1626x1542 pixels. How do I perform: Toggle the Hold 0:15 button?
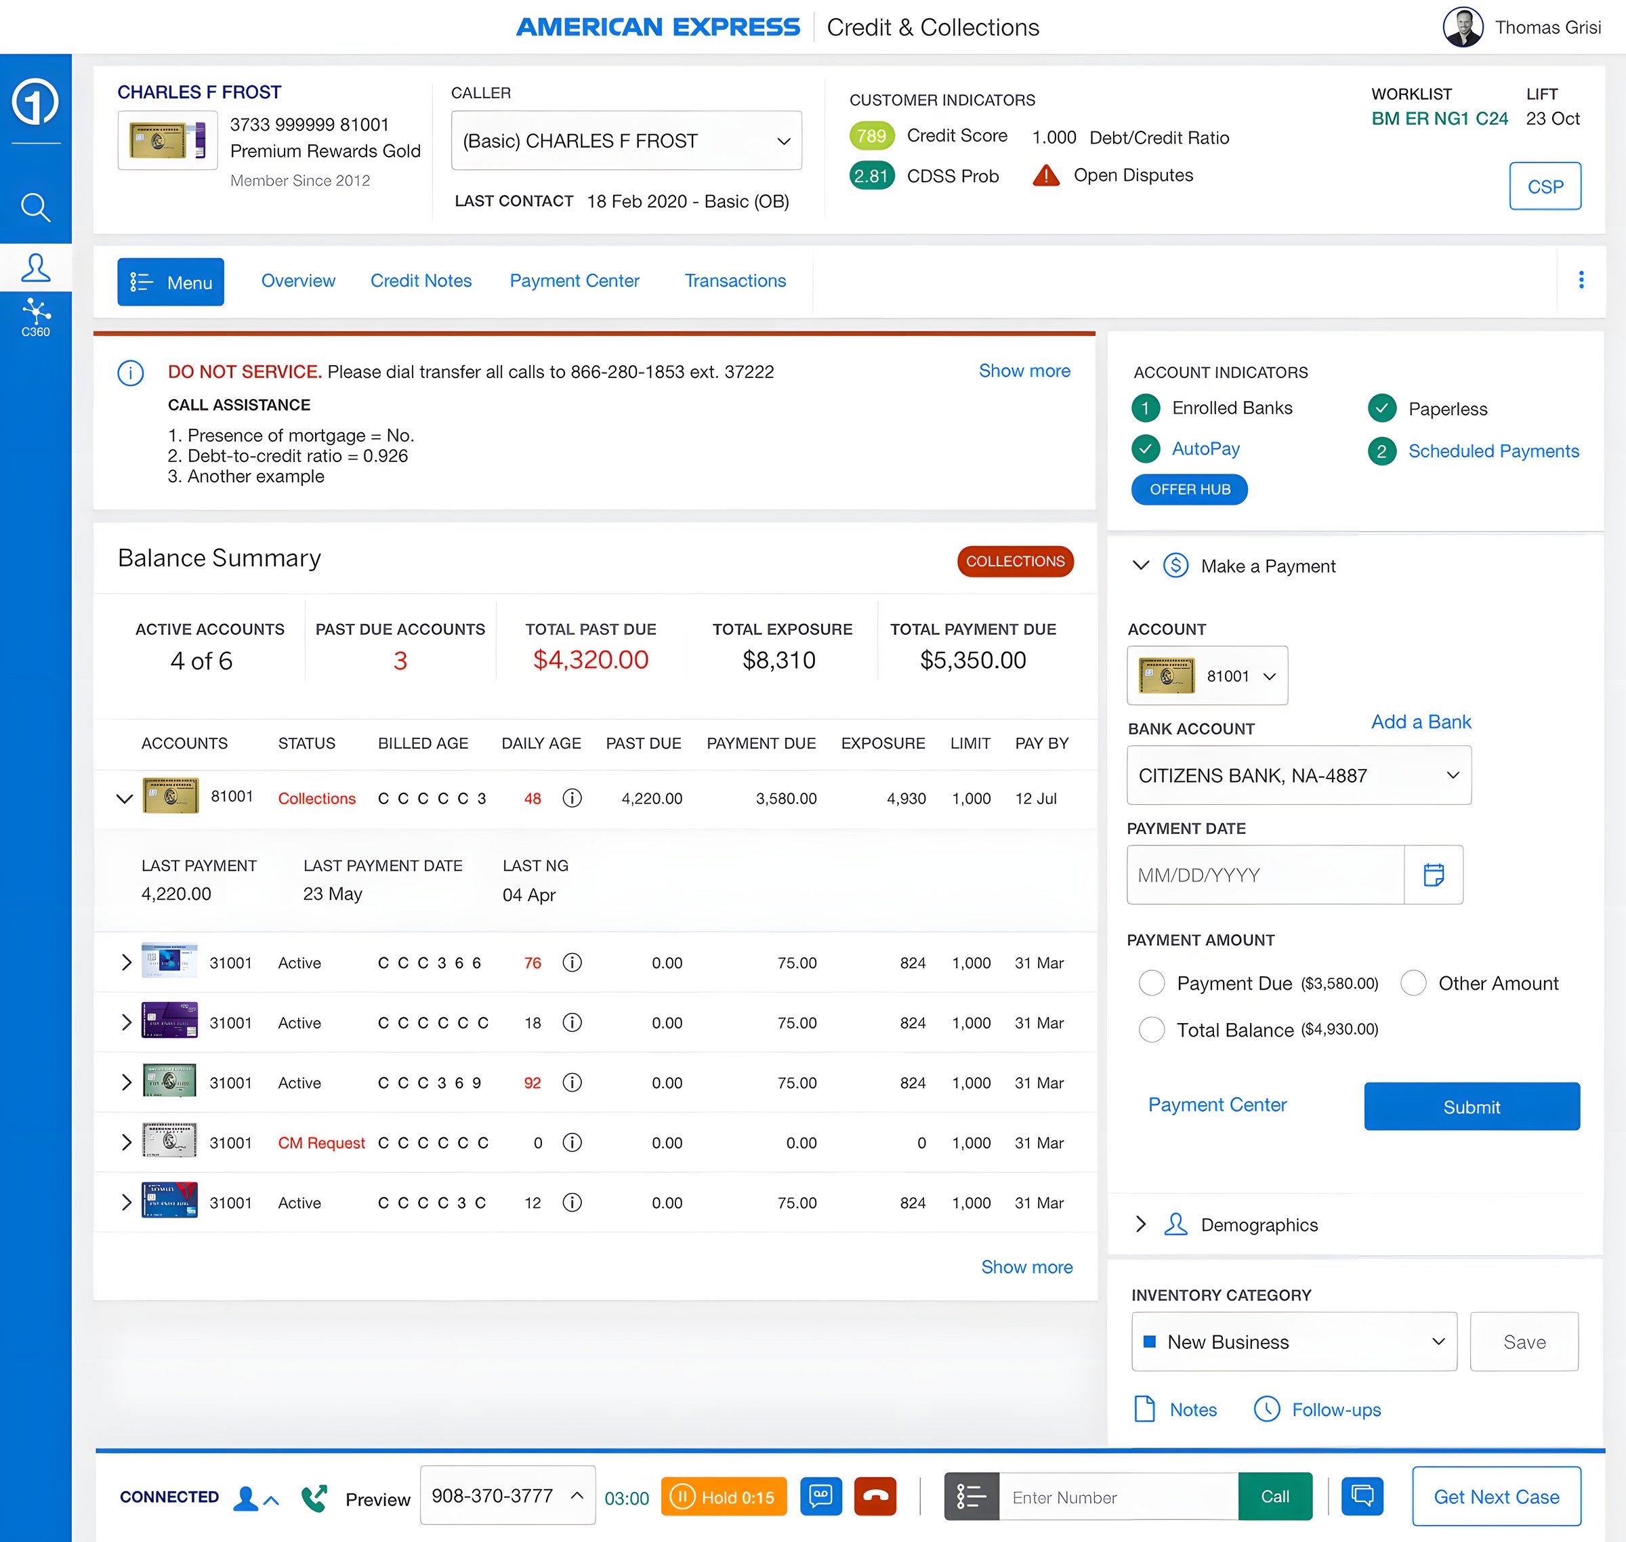pyautogui.click(x=724, y=1496)
